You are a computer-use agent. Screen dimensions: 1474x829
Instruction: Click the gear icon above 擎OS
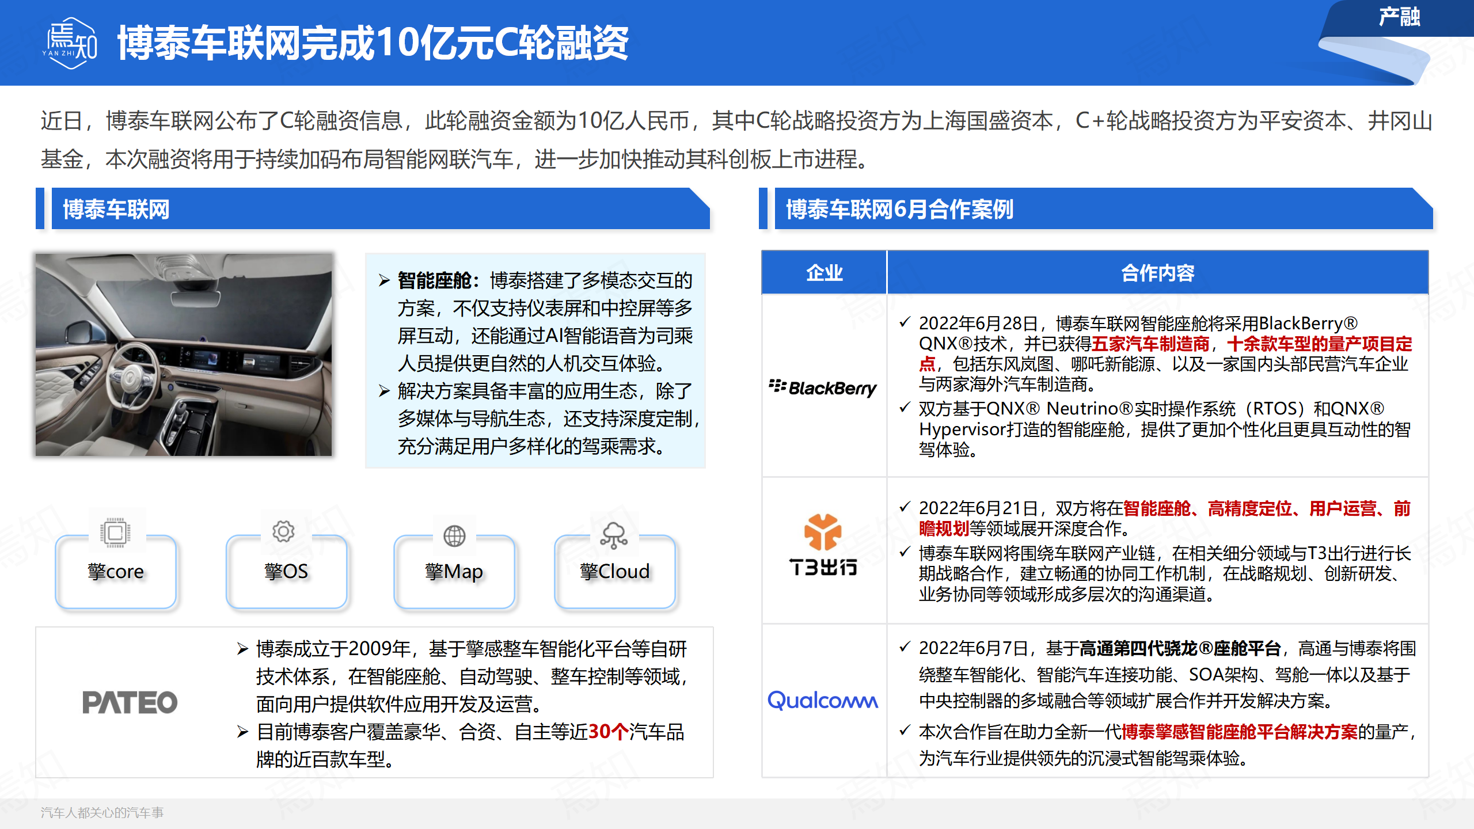[x=283, y=531]
